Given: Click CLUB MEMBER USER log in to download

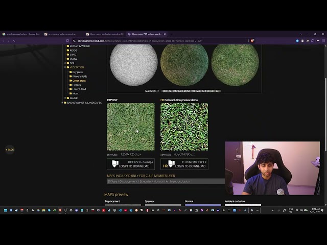Looking at the screenshot, I should click(x=184, y=164).
